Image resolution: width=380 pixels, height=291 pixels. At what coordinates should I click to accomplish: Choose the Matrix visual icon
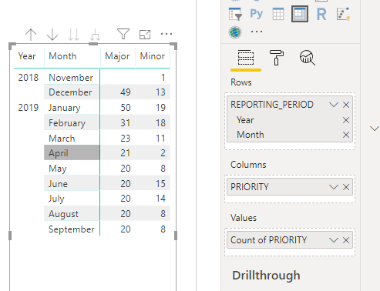coord(300,14)
